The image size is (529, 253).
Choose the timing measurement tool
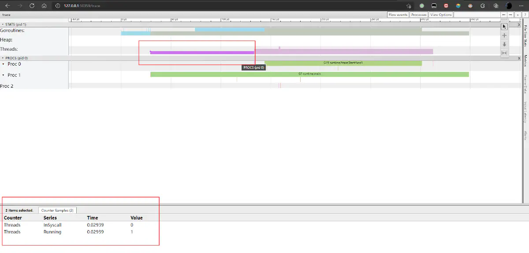(x=505, y=53)
